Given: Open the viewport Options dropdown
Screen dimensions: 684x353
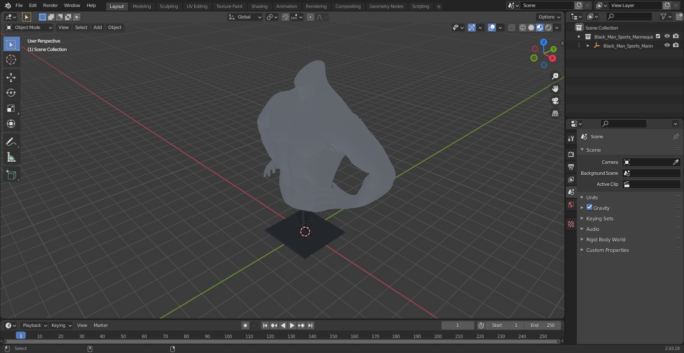Looking at the screenshot, I should 549,17.
